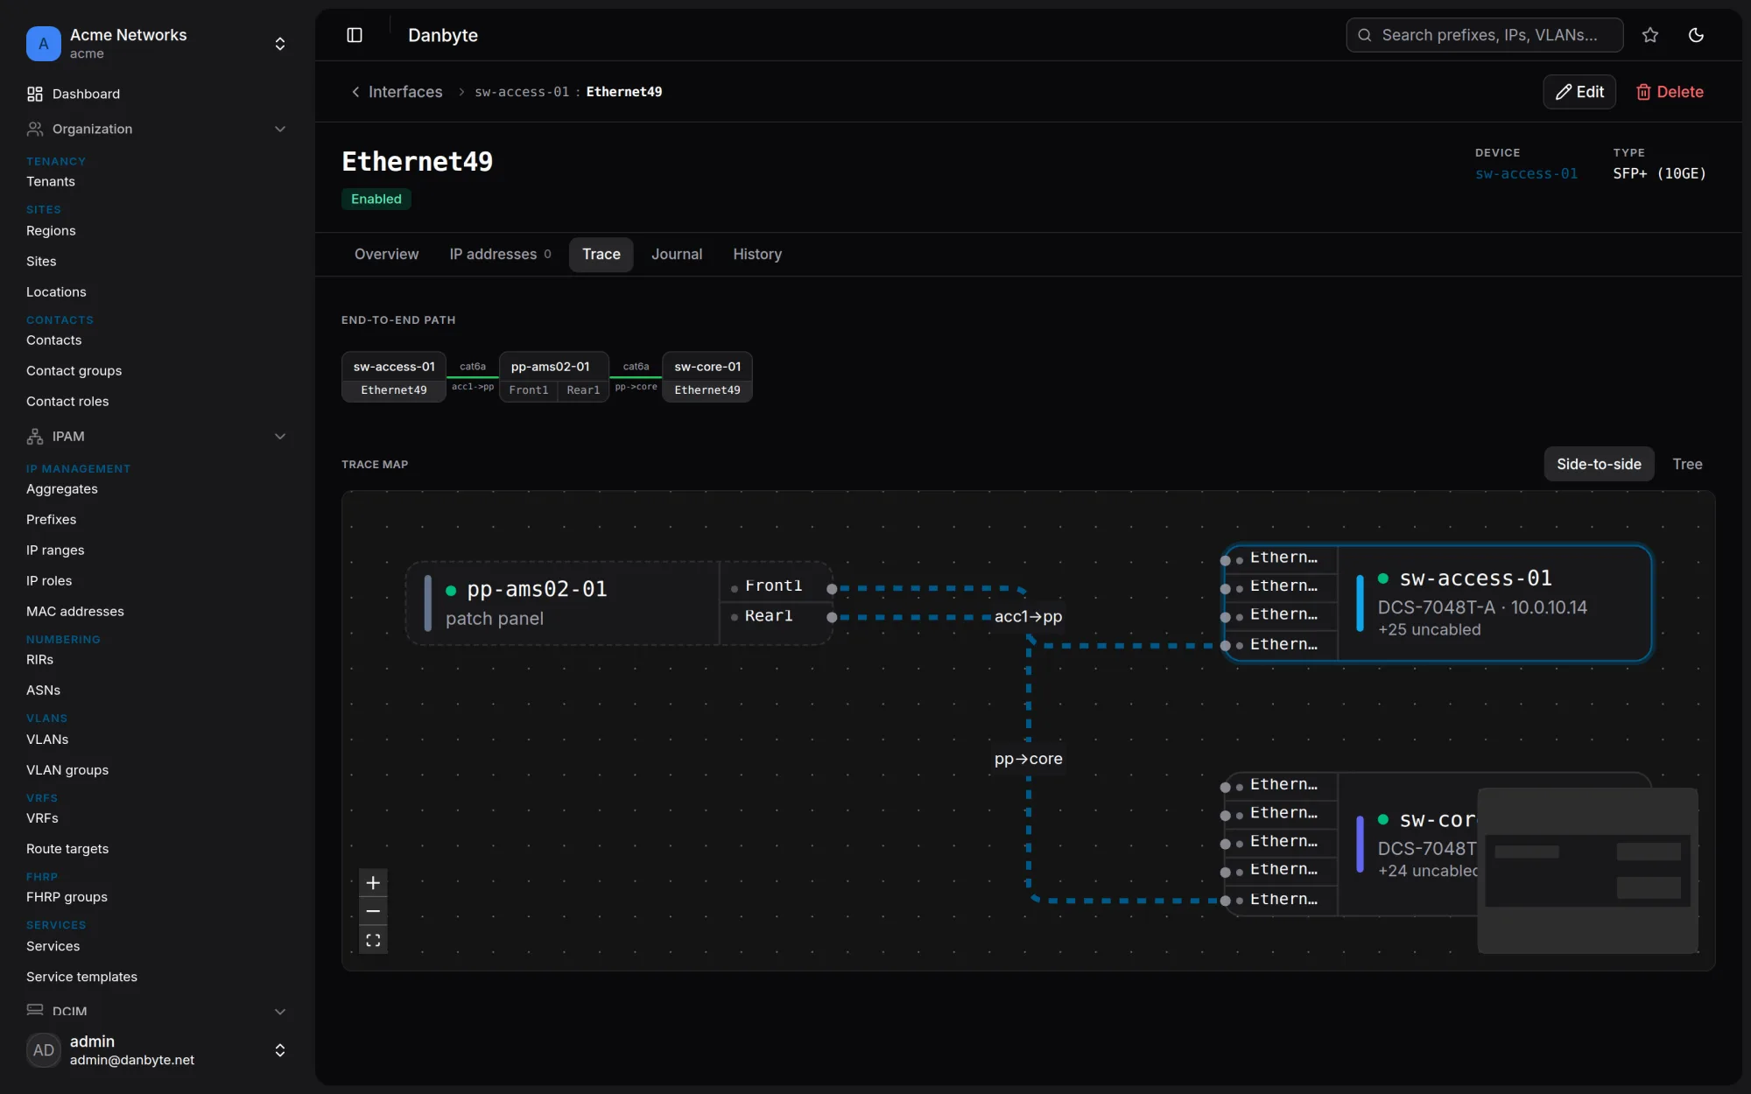Go back to Interfaces breadcrumb
Viewport: 1751px width, 1094px height.
397,92
